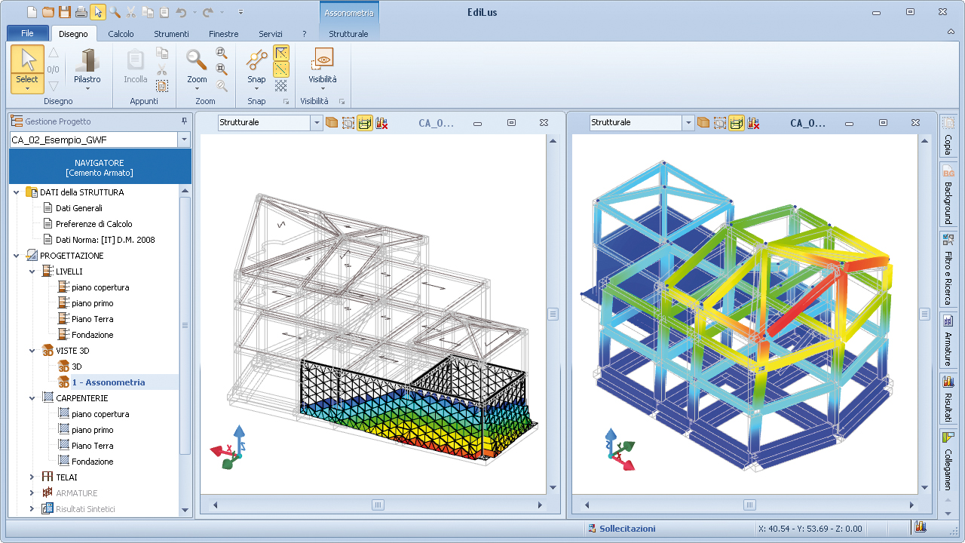
Task: Click the dashed-frame icon in left viewport toolbar
Action: [x=348, y=123]
